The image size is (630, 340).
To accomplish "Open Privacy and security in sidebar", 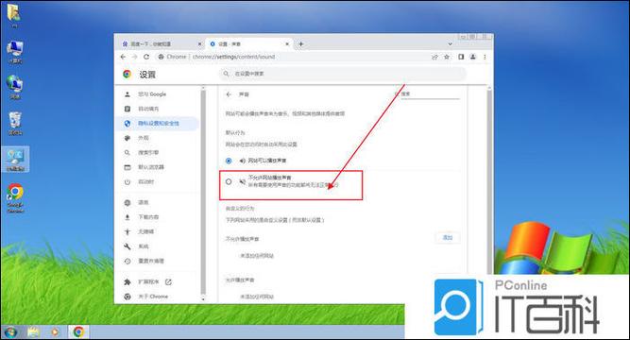I will (158, 124).
